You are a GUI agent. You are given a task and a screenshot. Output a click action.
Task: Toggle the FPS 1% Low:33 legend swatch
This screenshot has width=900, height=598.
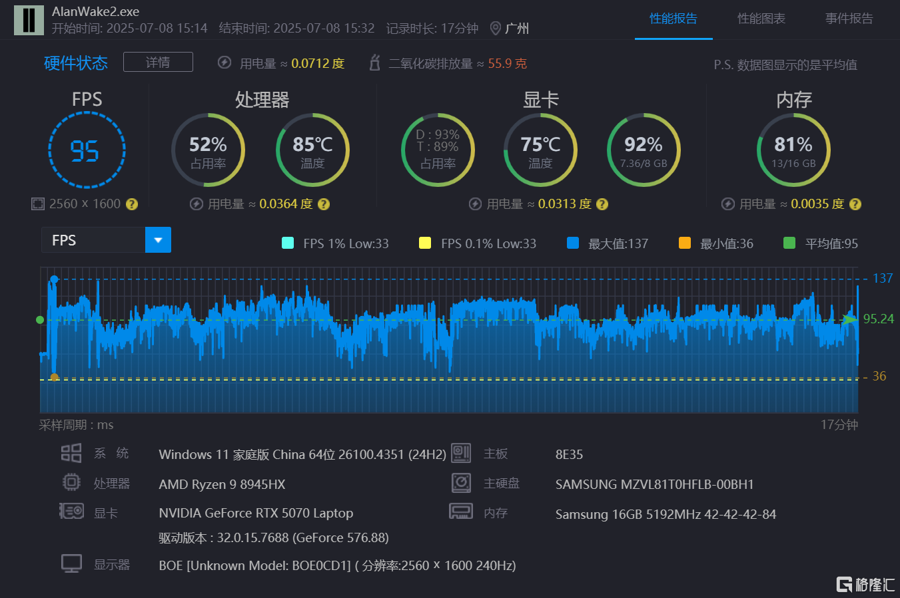[x=288, y=243]
